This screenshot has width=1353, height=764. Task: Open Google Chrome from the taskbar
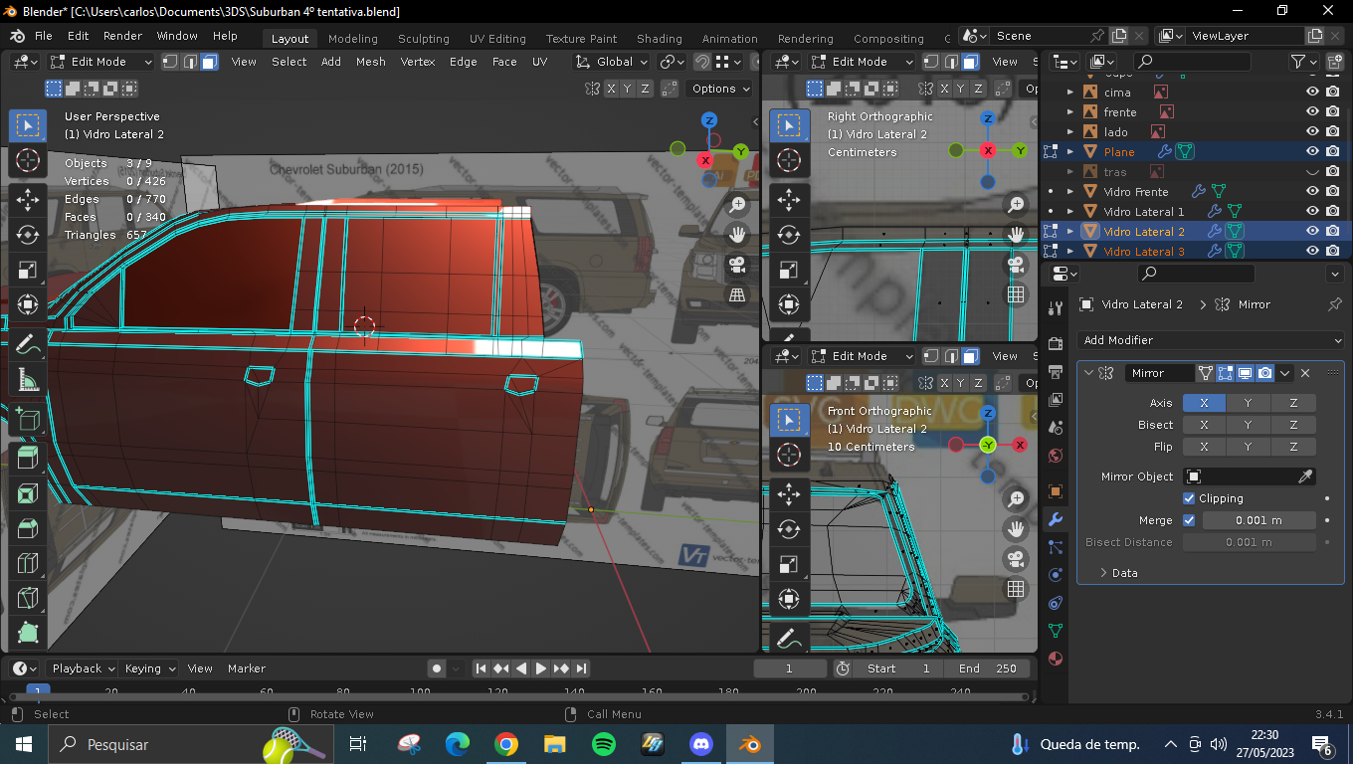(x=506, y=744)
